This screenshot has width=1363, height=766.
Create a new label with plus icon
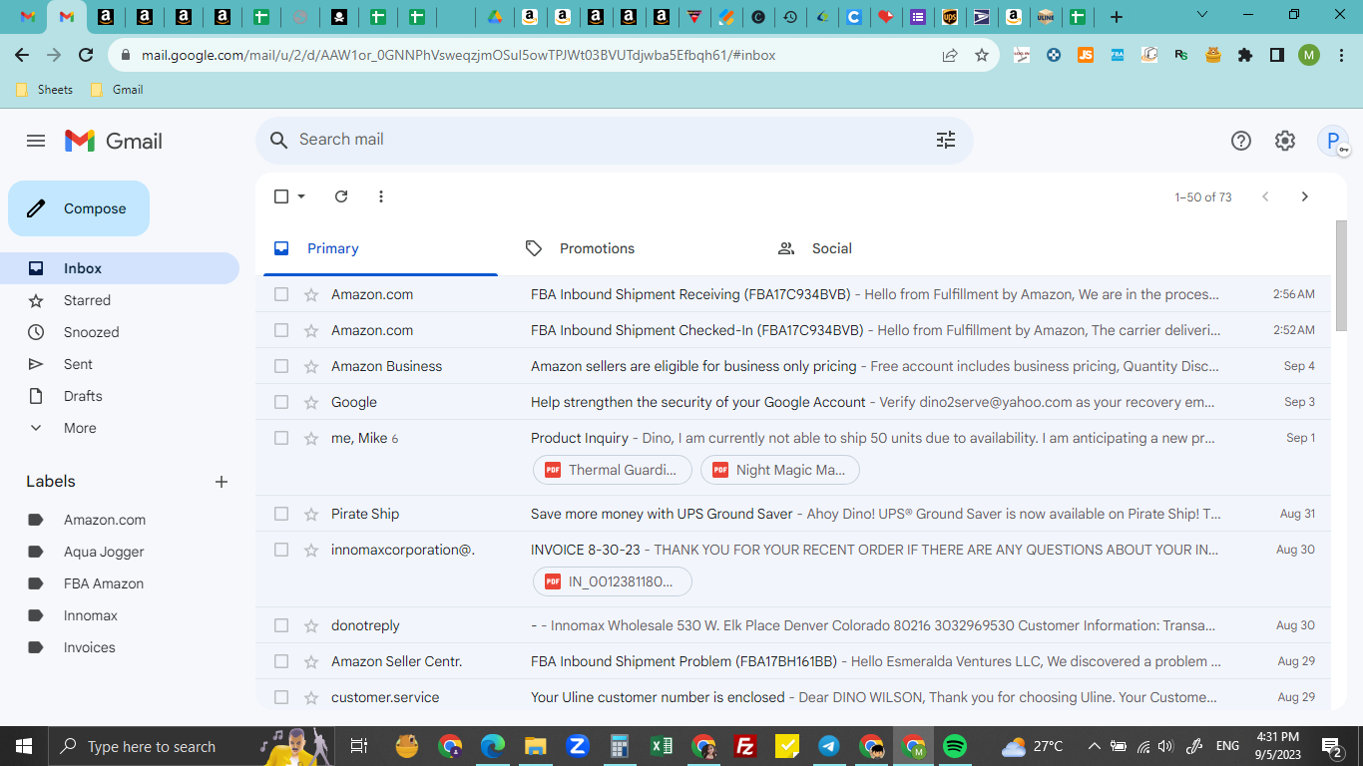(x=222, y=482)
